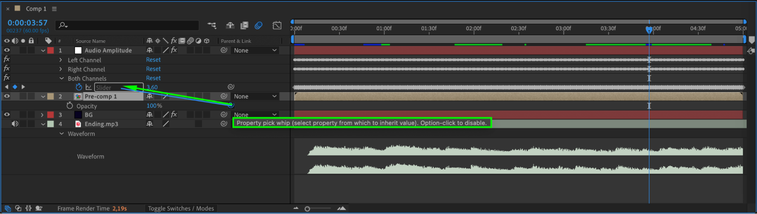Click Toggle Switches / Modes button
The width and height of the screenshot is (757, 214).
(181, 208)
